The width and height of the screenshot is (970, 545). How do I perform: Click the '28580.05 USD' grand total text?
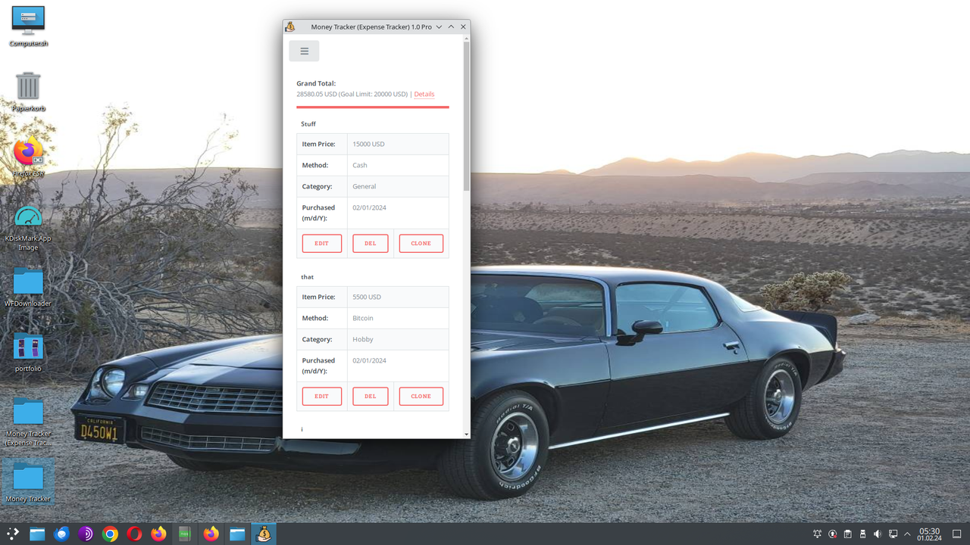click(317, 95)
